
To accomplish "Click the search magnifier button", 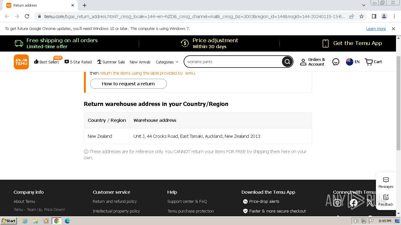I will pyautogui.click(x=287, y=62).
